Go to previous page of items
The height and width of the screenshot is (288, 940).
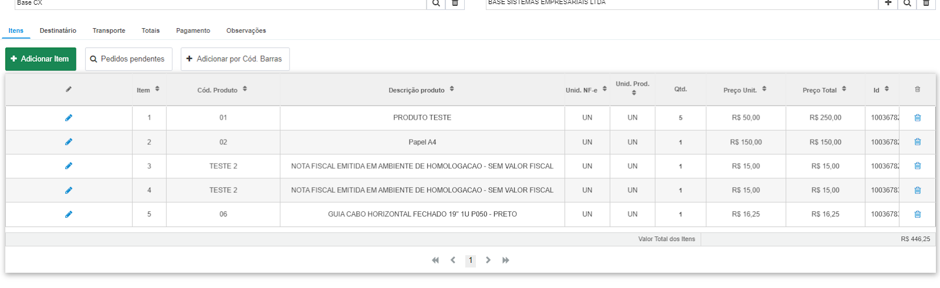453,260
